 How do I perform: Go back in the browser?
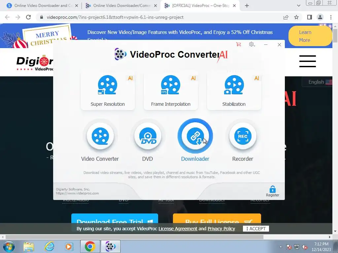7,17
